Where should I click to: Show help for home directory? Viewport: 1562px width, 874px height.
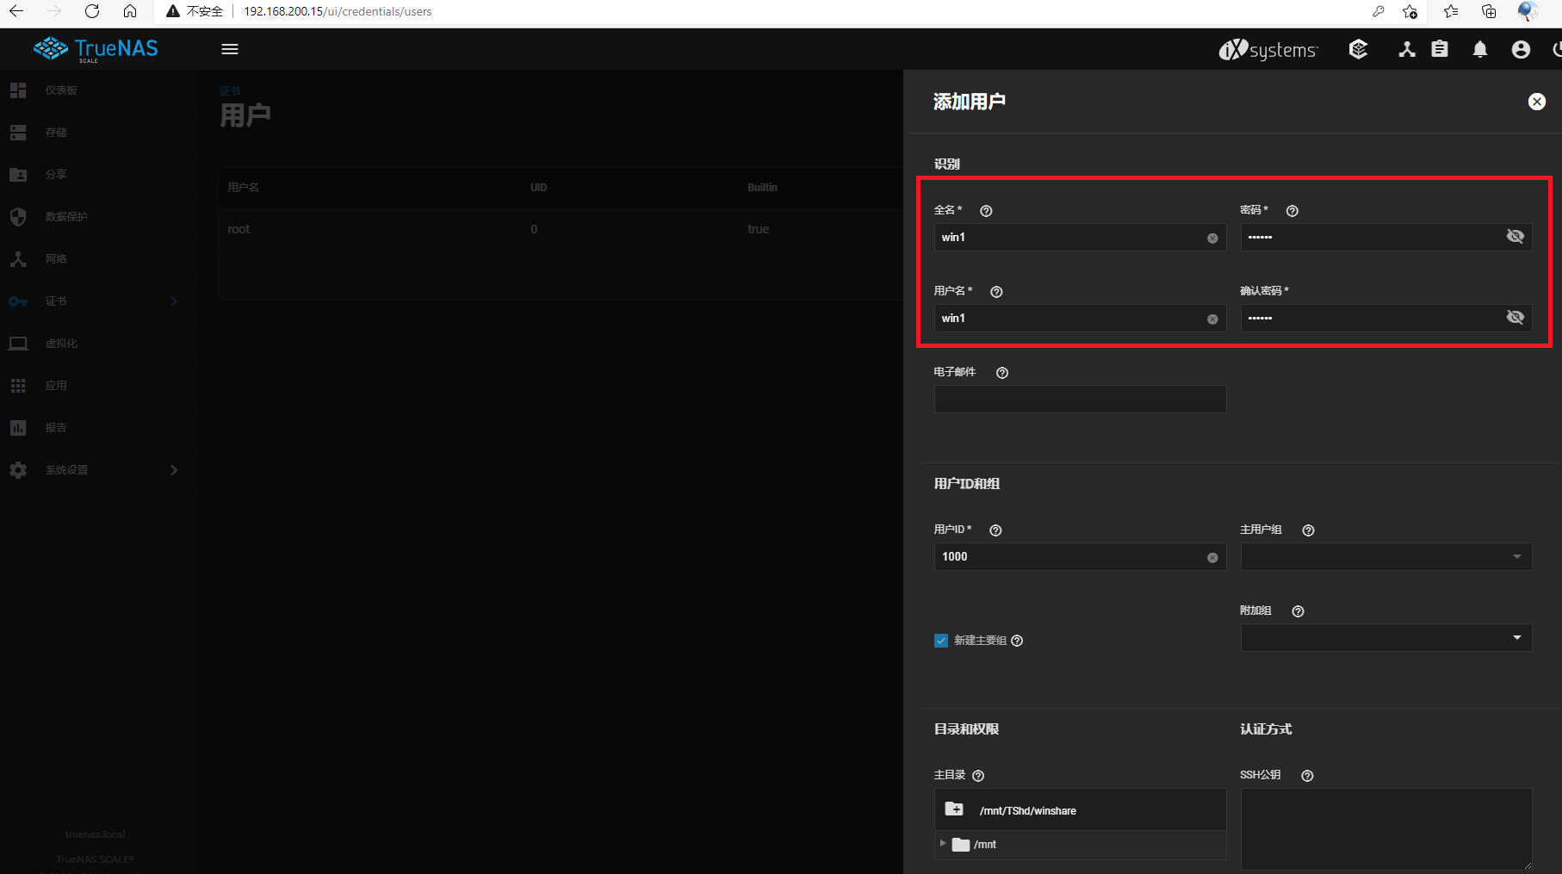[978, 775]
